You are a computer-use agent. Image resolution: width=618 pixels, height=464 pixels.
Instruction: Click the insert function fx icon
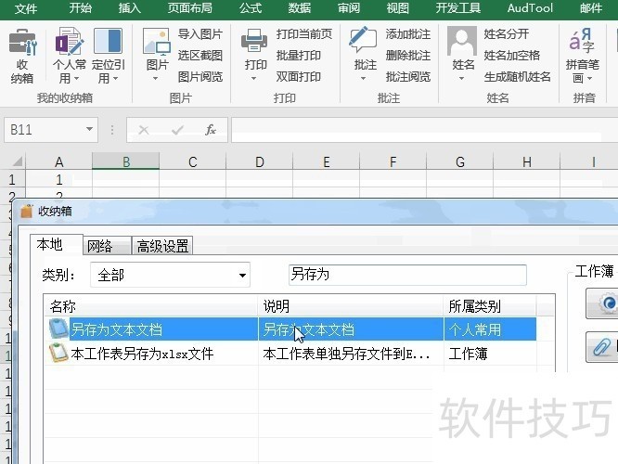click(211, 130)
